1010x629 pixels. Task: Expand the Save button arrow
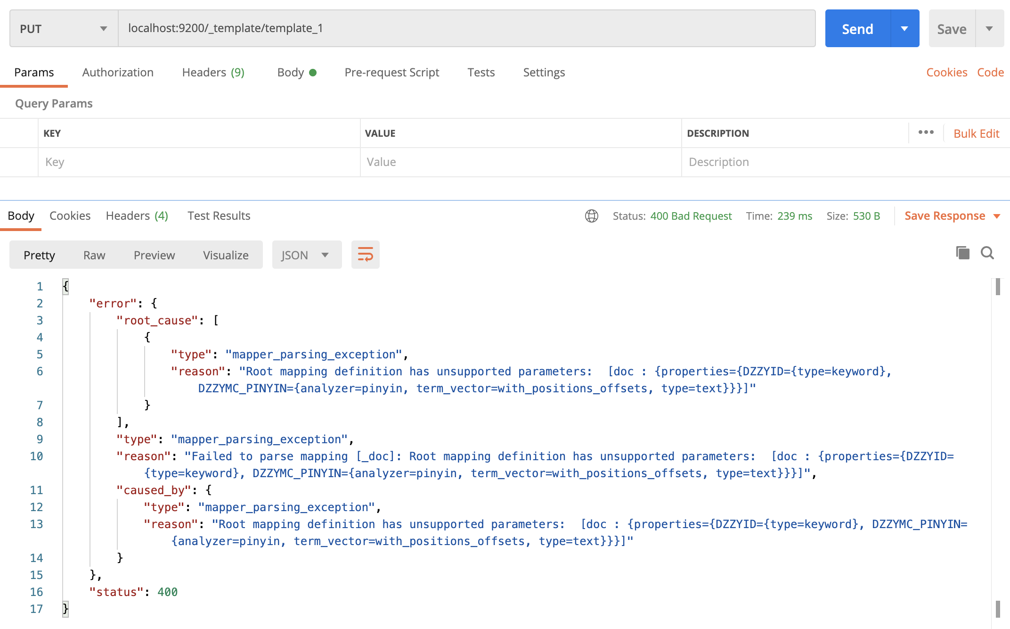989,29
